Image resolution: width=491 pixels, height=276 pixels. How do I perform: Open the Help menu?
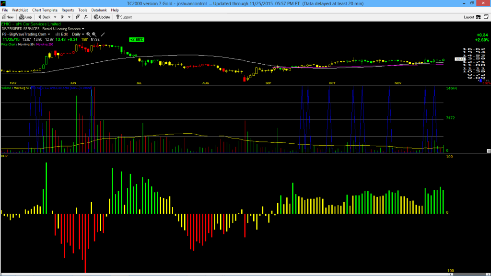(x=115, y=10)
